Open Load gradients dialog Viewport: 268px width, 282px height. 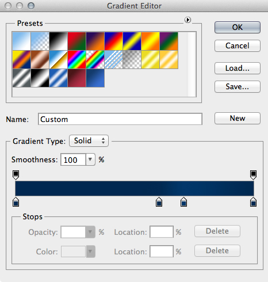(x=238, y=68)
